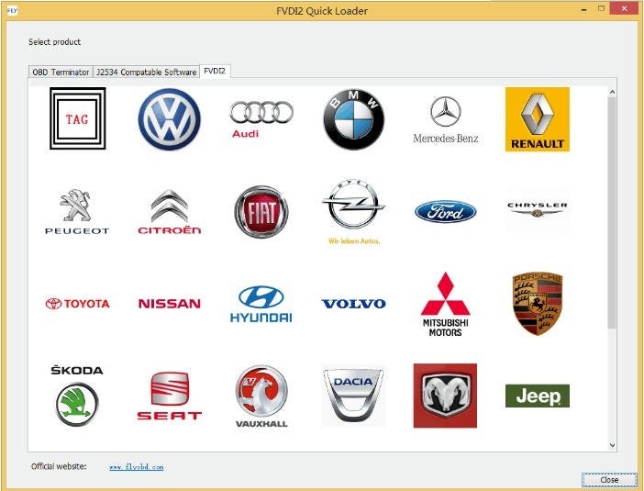644x491 pixels.
Task: Select the TAG product icon
Action: [x=78, y=118]
